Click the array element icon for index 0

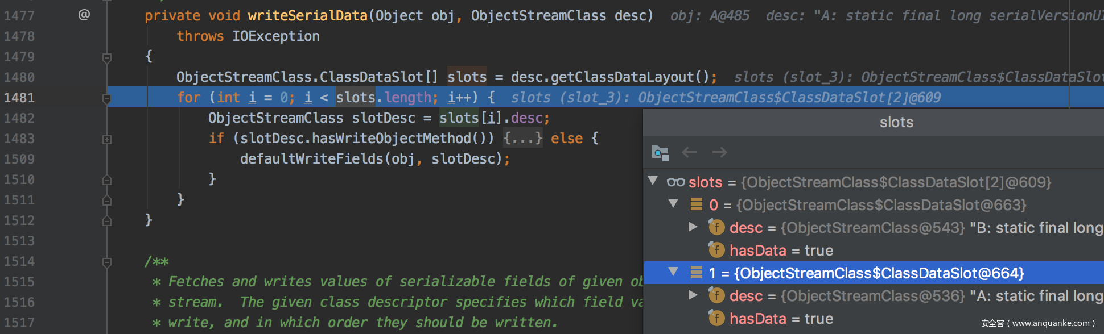[x=696, y=204]
